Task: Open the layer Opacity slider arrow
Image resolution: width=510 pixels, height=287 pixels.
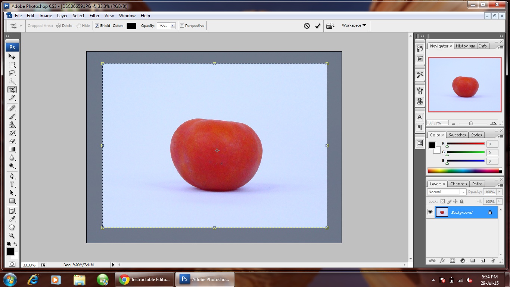Action: [499, 192]
